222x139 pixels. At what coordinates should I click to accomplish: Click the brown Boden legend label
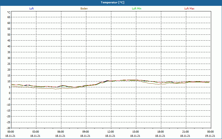[x=84, y=9]
